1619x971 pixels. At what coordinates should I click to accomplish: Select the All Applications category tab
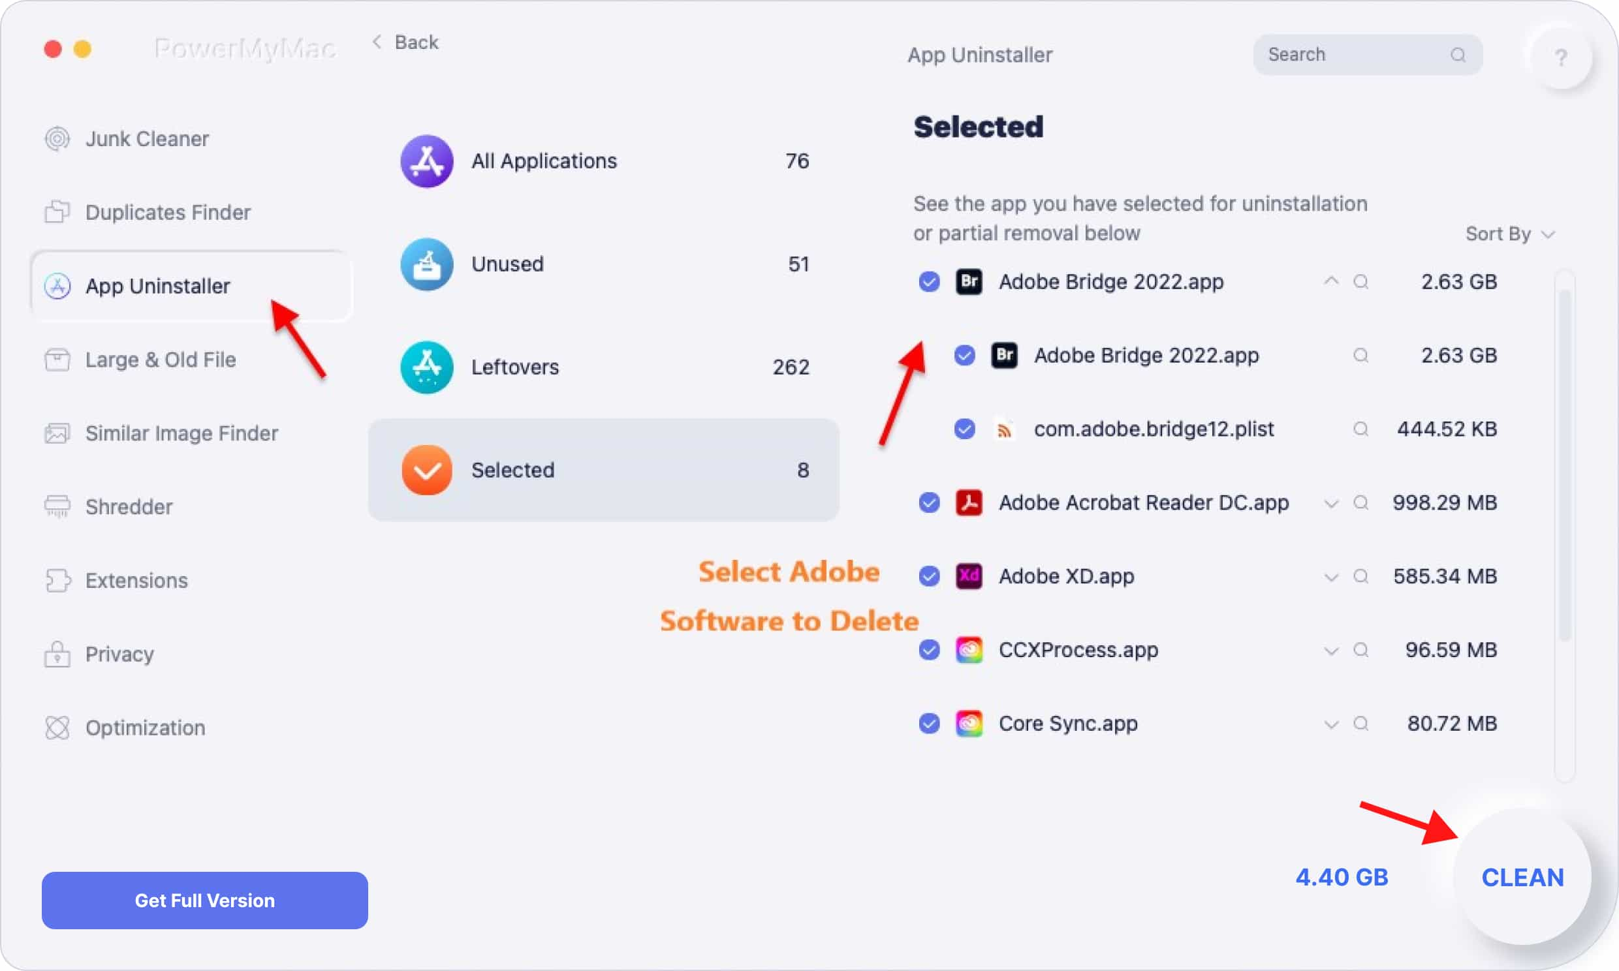click(601, 162)
